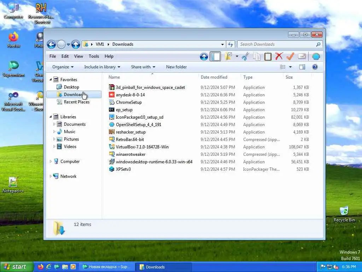Screen dimensions: 362x272
Task: Click the start button on the taskbar
Action: click(17, 267)
